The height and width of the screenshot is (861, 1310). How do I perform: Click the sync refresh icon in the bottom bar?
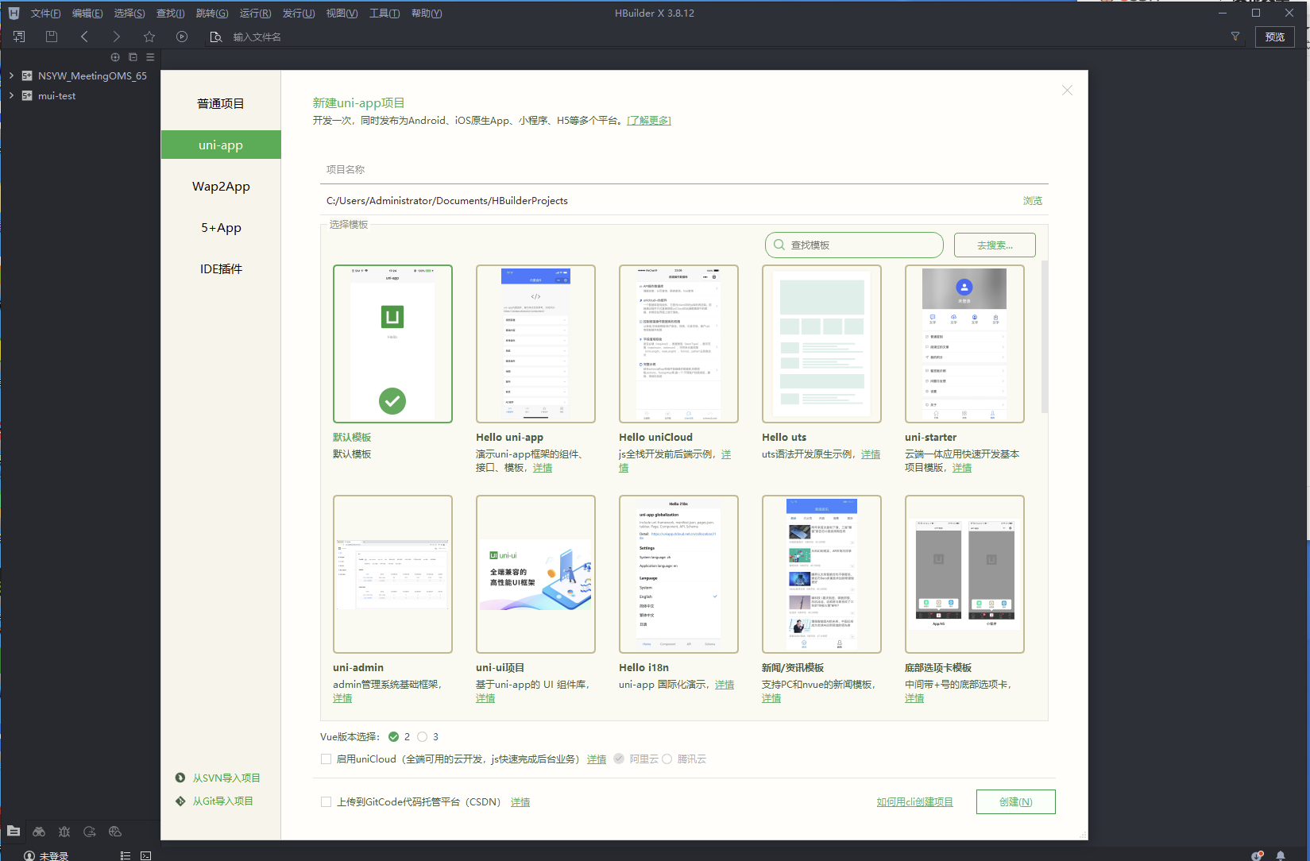tap(90, 831)
